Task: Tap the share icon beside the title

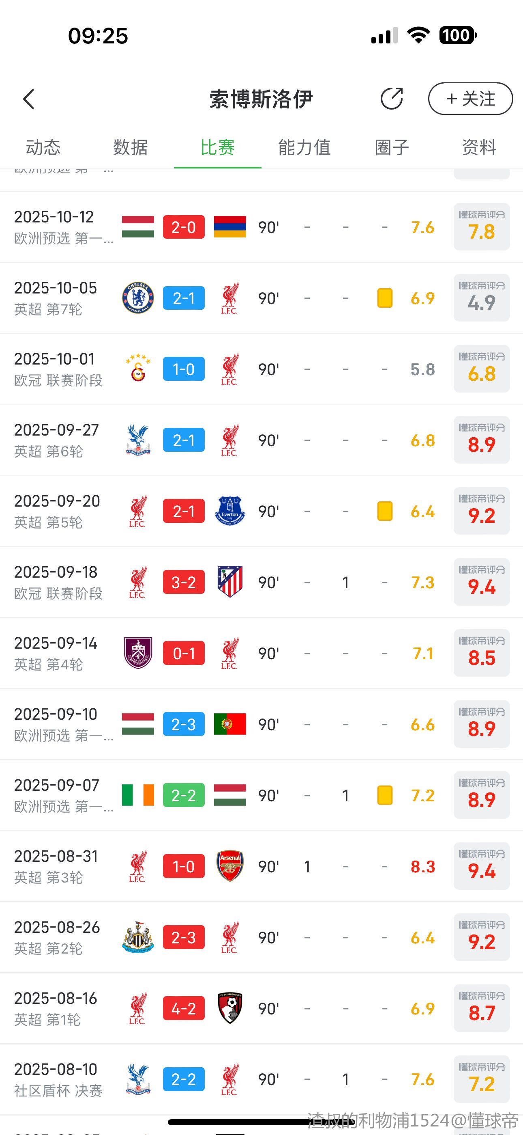Action: [x=391, y=99]
